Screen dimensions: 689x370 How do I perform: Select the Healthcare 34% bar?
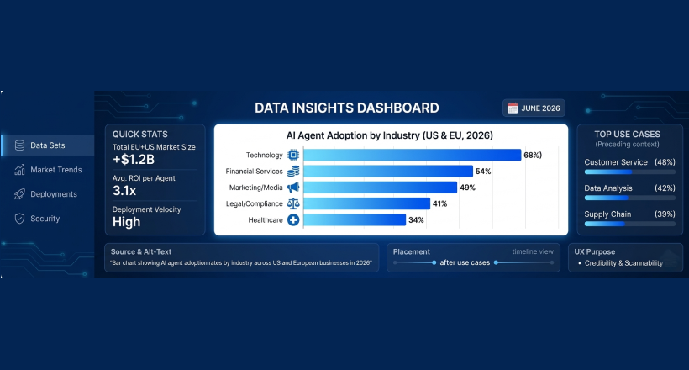click(355, 220)
